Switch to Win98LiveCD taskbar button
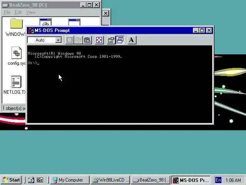Viewport: 246px width, 185px height. [110, 180]
